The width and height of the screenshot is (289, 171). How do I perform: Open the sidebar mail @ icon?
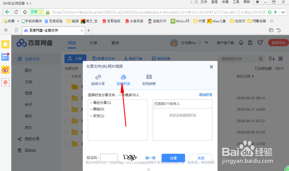click(5, 82)
